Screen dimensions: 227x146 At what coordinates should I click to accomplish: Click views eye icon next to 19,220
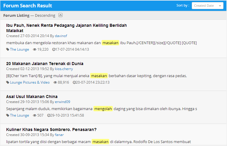35,49
